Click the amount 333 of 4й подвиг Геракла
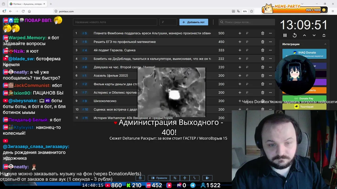The width and height of the screenshot is (337, 189). [x=221, y=50]
